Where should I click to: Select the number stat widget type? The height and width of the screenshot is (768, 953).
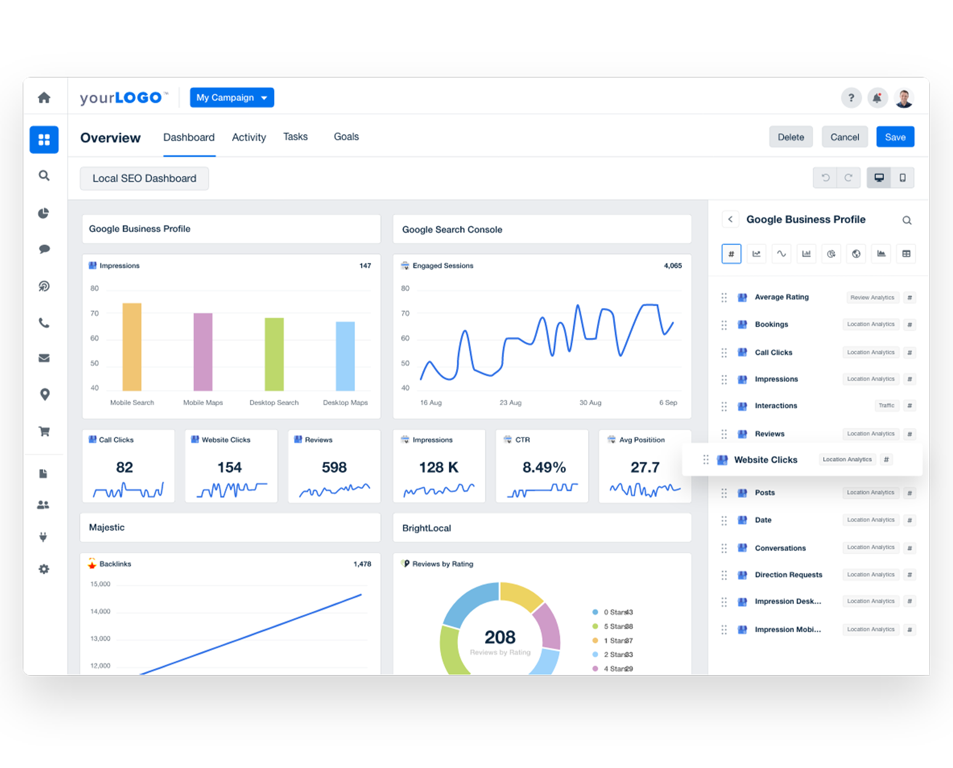tap(731, 254)
